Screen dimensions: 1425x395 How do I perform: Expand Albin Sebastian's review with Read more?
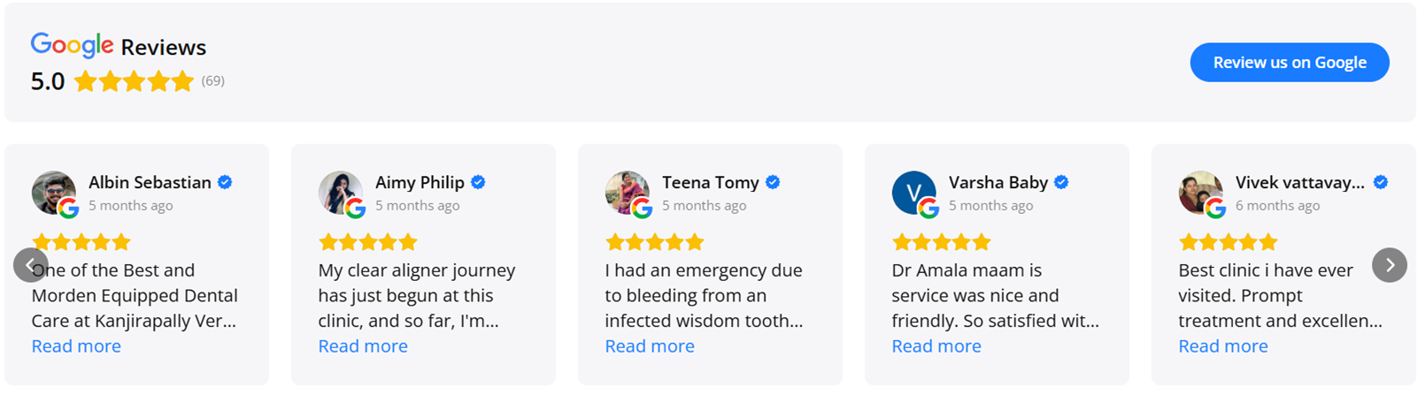[76, 346]
